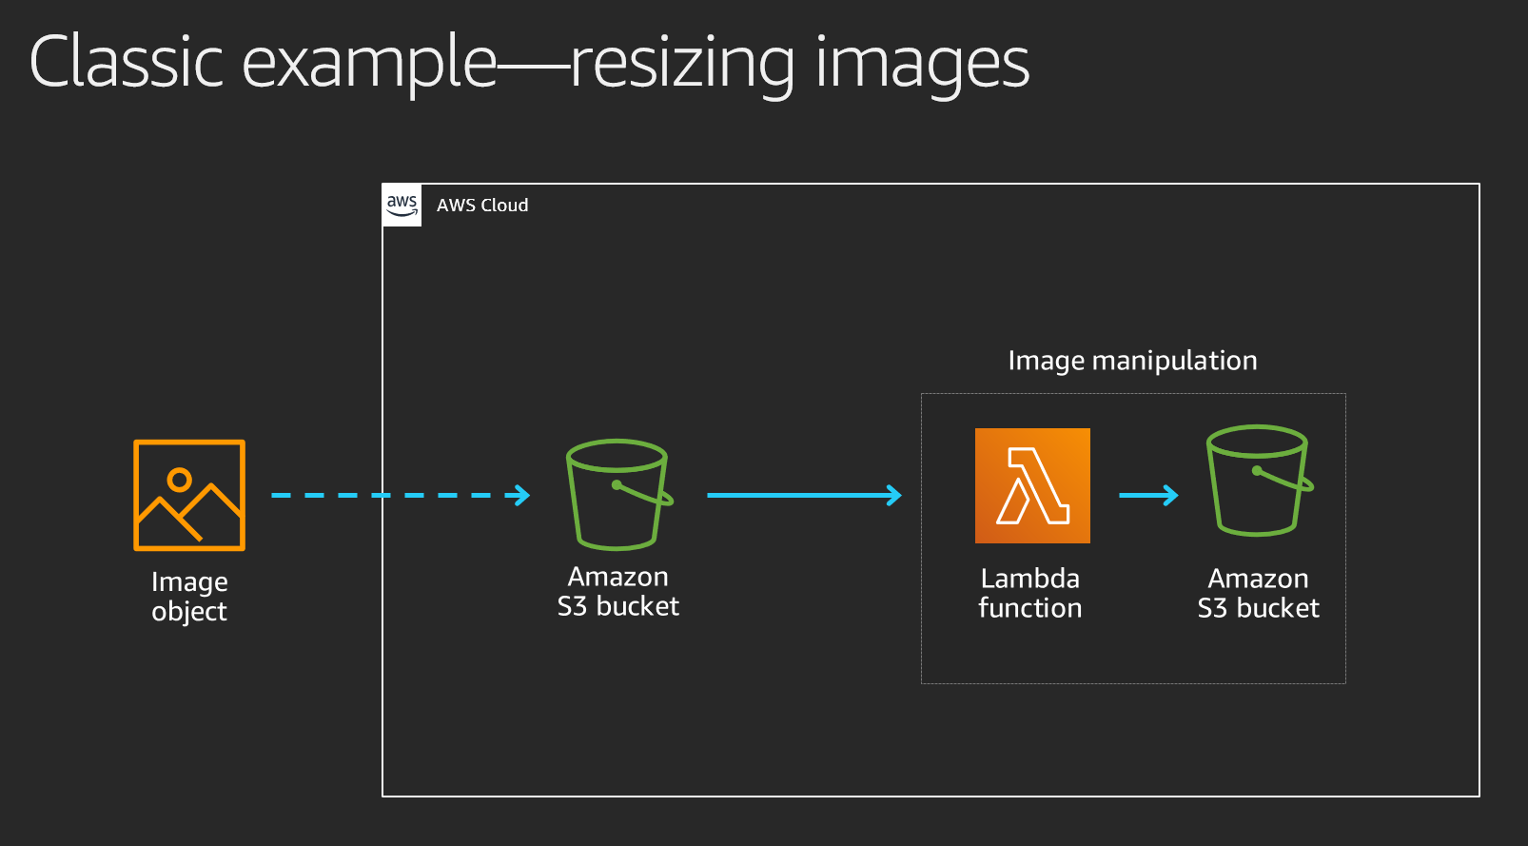Click the orange Image object icon

pos(189,495)
